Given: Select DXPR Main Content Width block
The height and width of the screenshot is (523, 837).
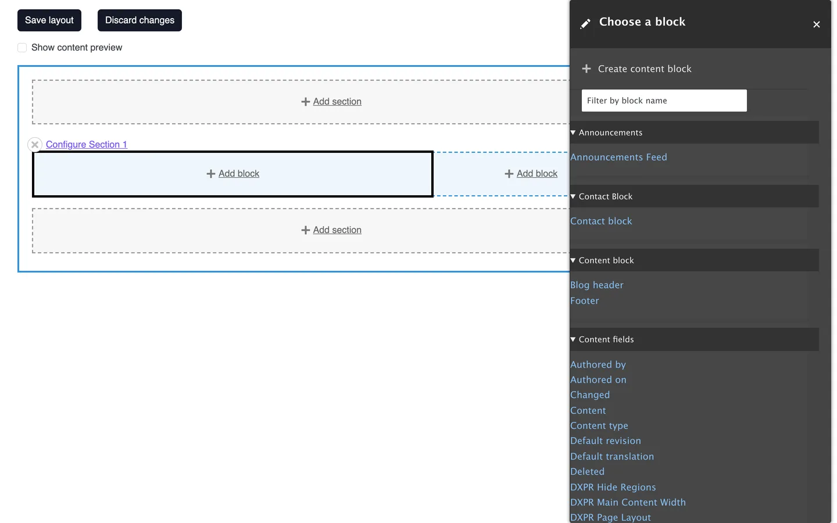Looking at the screenshot, I should tap(628, 502).
